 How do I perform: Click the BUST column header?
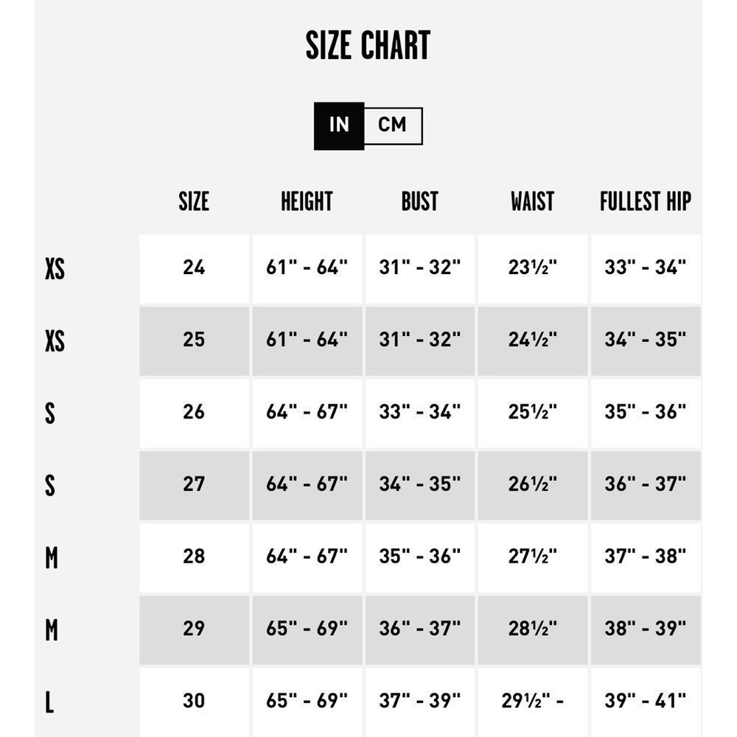point(420,201)
